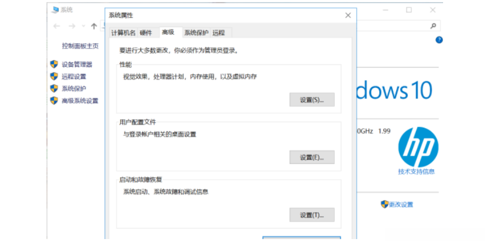Click shield icon beside sidebar 系统保护
This screenshot has width=490, height=245.
54,89
